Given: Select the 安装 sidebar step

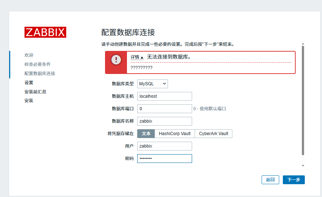Looking at the screenshot, I should [x=29, y=101].
